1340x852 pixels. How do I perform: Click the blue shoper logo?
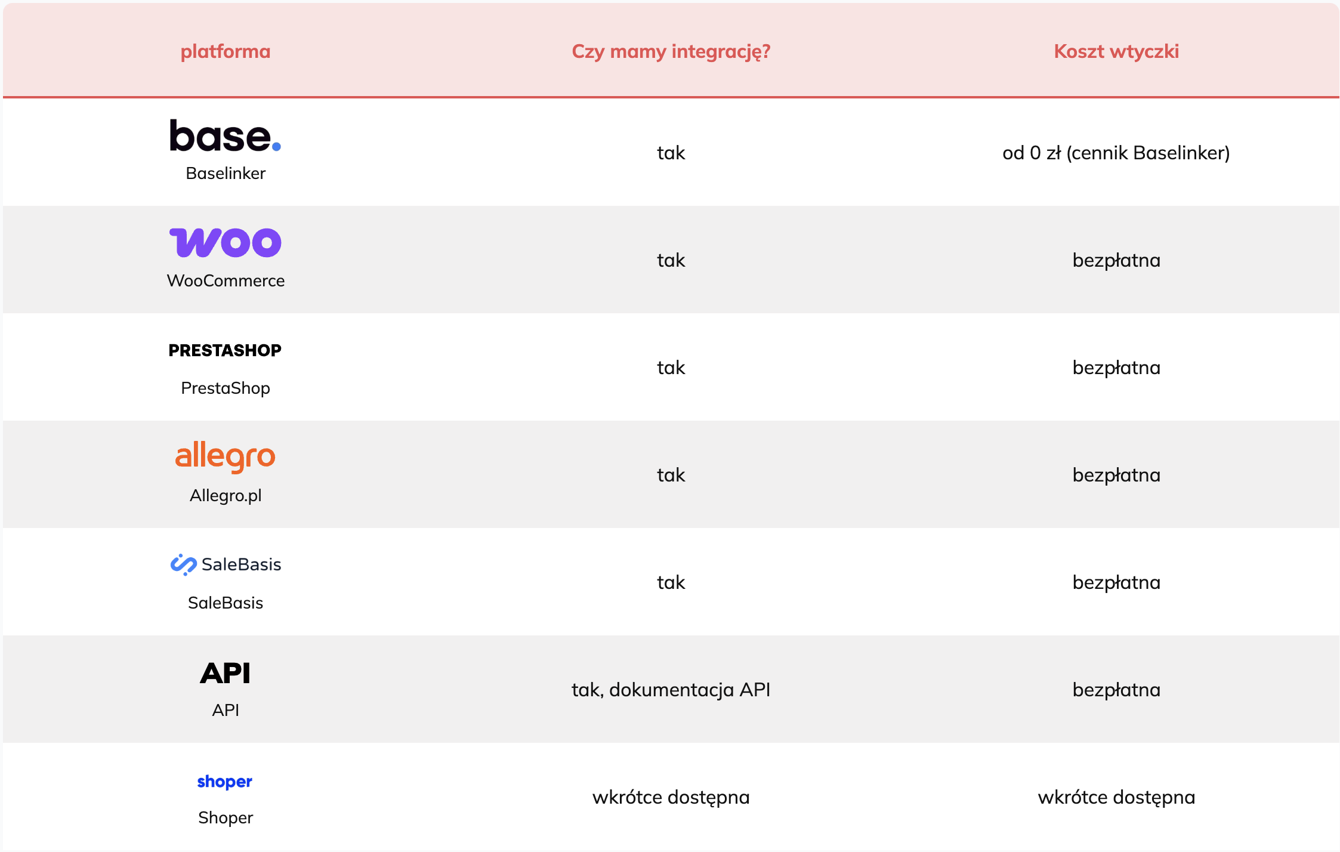(x=225, y=782)
